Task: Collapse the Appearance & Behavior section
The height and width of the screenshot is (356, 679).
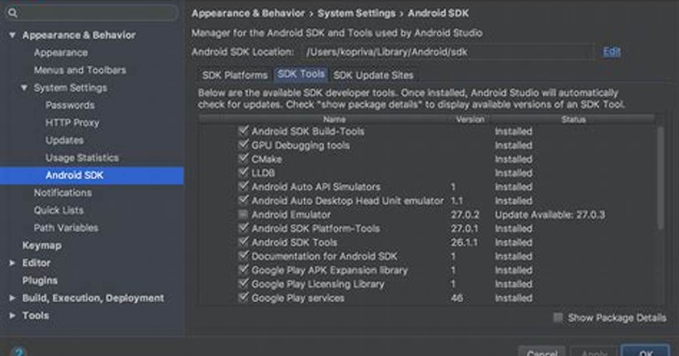Action: click(x=12, y=35)
